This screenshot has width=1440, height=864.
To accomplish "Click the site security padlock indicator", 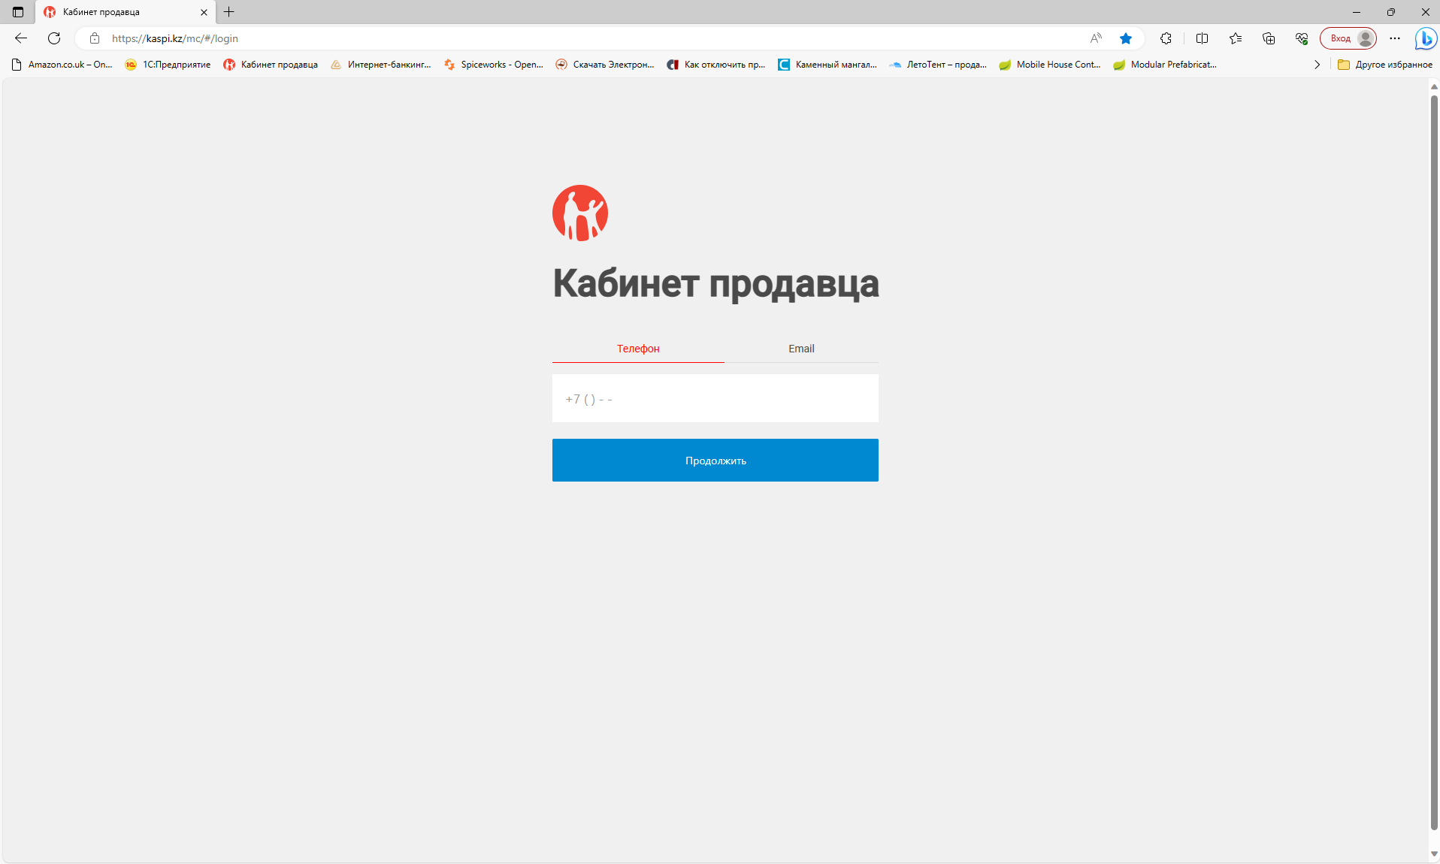I will coord(95,38).
